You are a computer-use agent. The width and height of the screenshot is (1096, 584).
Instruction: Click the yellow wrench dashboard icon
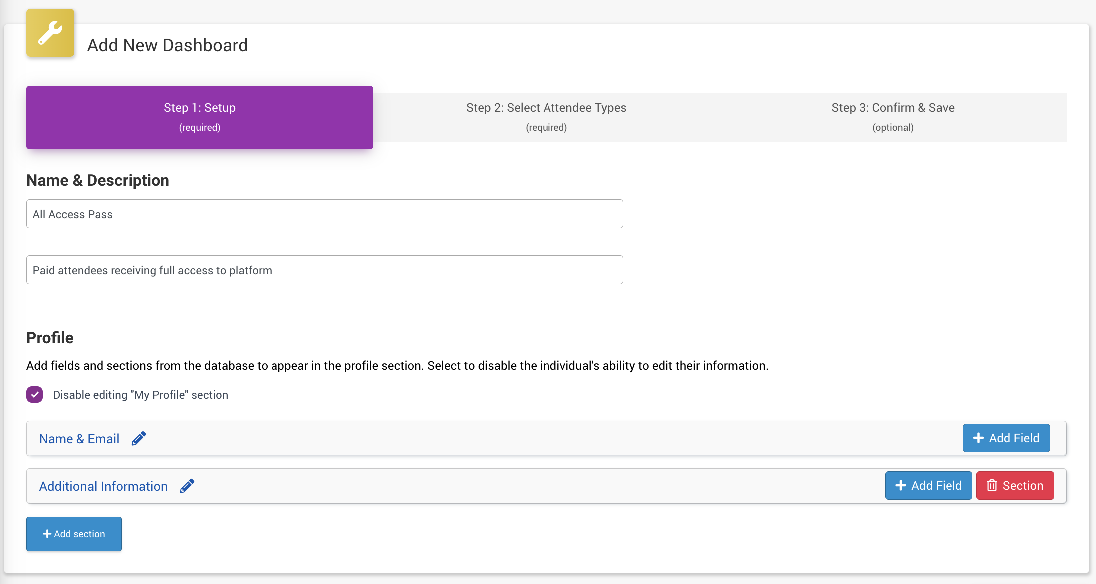[50, 33]
